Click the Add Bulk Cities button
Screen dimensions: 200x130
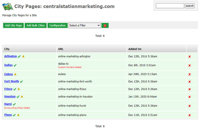click(36, 25)
